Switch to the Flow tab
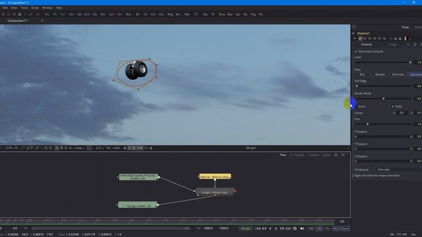Viewport: 422px width, 237px height. (283, 155)
